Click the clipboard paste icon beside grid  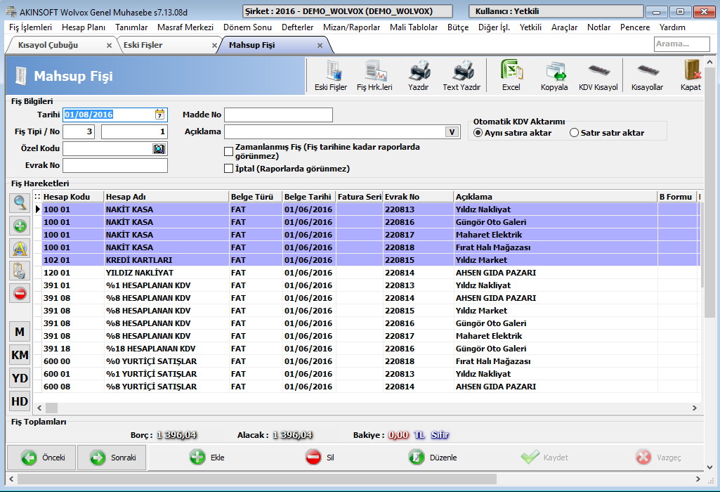(20, 271)
